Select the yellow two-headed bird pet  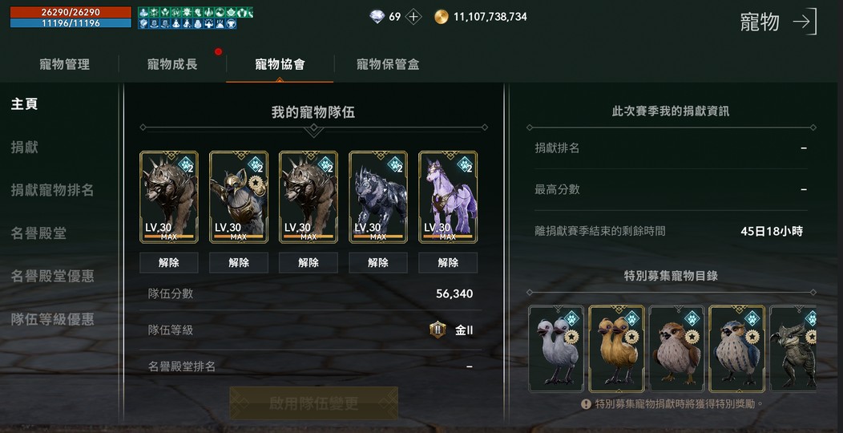pyautogui.click(x=617, y=349)
